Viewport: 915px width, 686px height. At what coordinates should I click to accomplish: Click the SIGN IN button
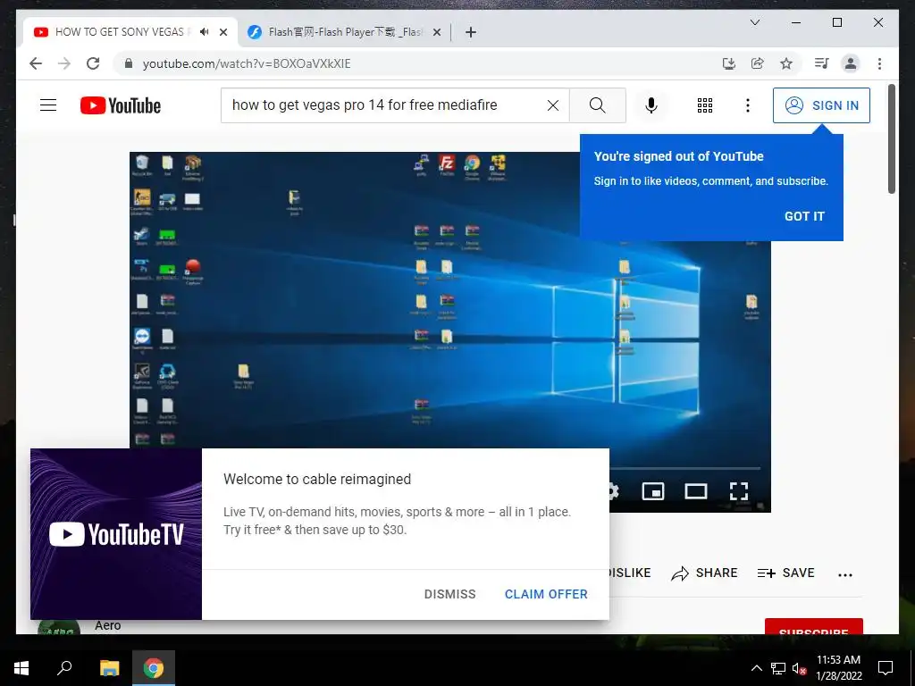coord(821,105)
